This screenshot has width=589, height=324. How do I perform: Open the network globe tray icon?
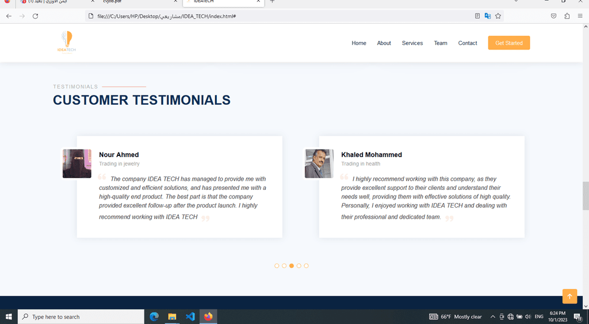coord(511,317)
